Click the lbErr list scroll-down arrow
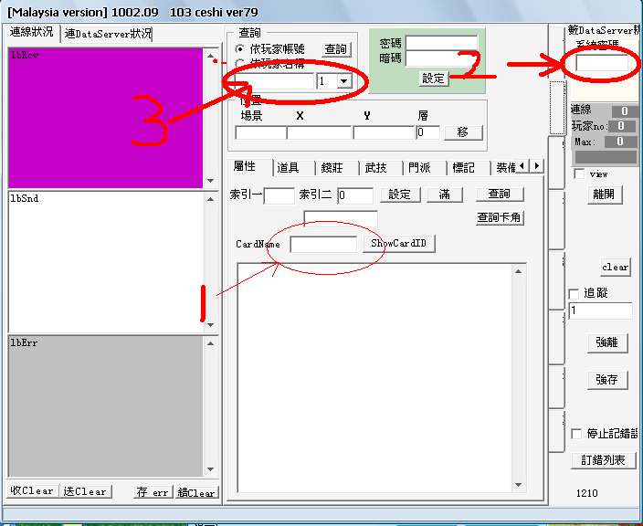The image size is (643, 526). point(211,469)
